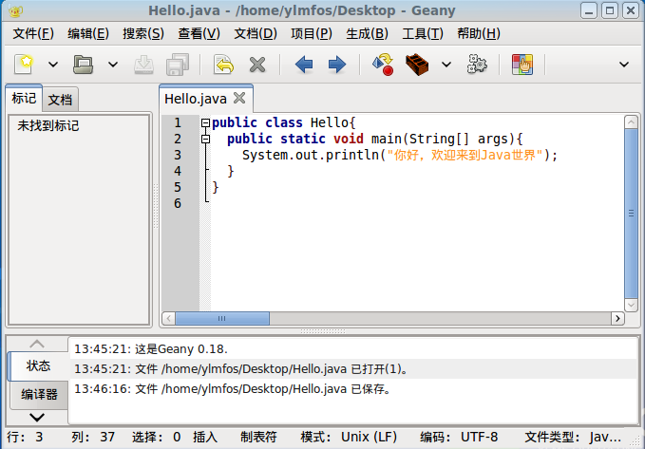Close the Hello.java tab
Image resolution: width=645 pixels, height=449 pixels.
(x=239, y=98)
